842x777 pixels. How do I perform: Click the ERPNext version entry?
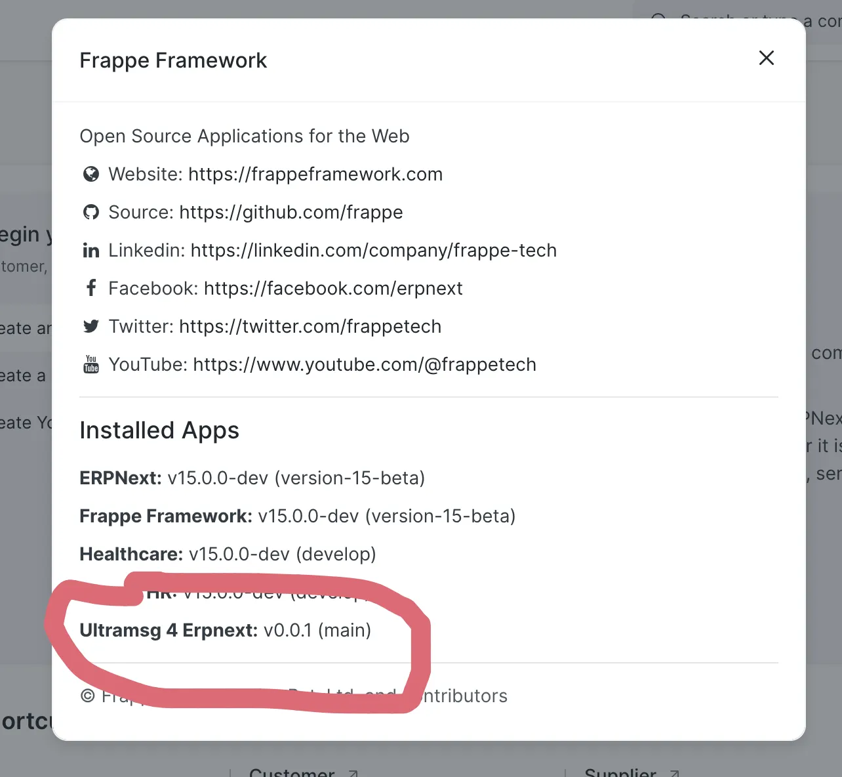coord(252,478)
